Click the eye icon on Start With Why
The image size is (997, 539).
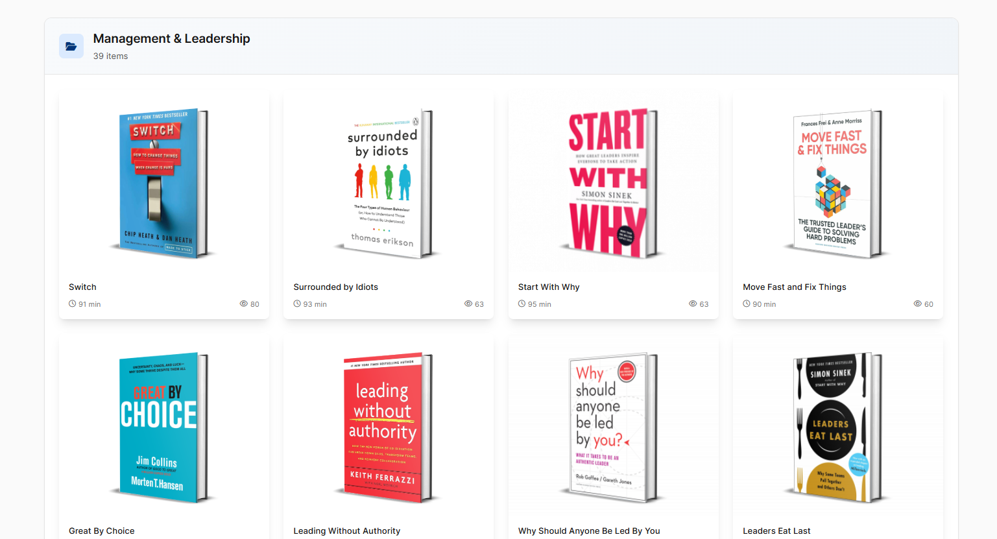[x=693, y=304]
